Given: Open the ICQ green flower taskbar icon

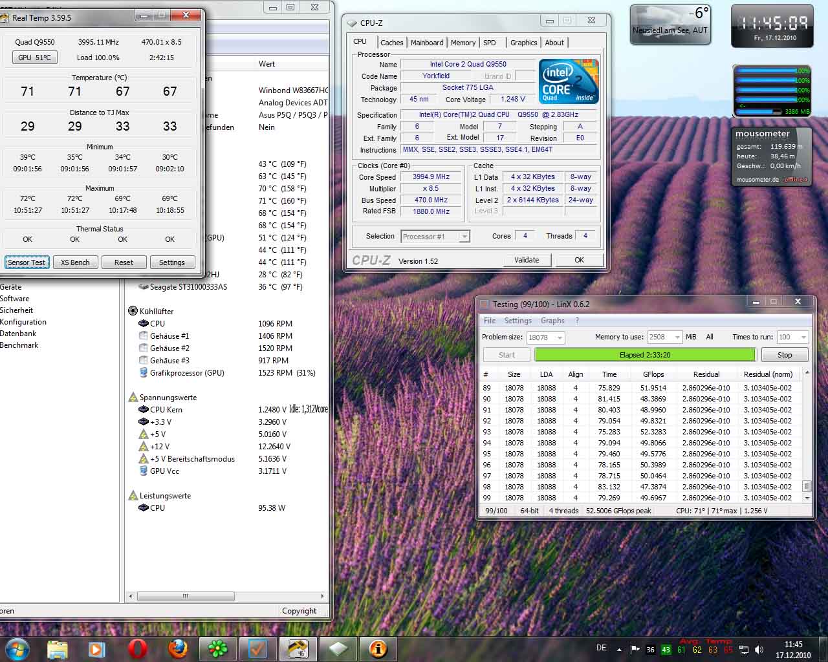Looking at the screenshot, I should 217,648.
